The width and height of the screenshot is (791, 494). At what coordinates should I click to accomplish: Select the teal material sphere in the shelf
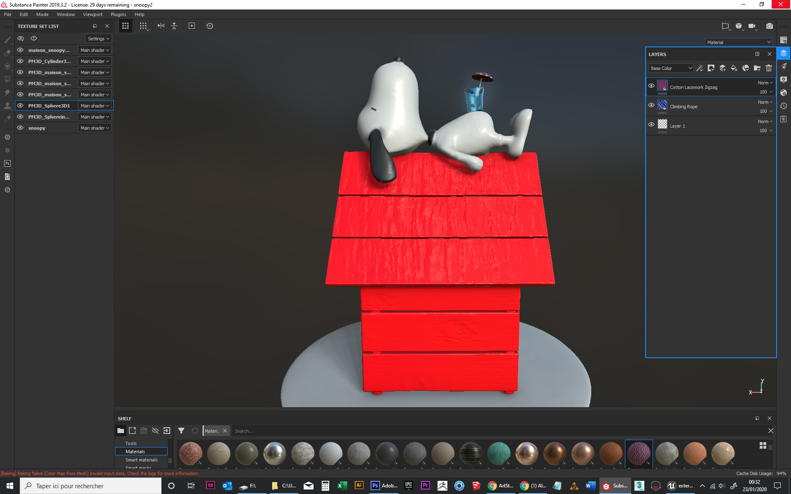tap(498, 453)
